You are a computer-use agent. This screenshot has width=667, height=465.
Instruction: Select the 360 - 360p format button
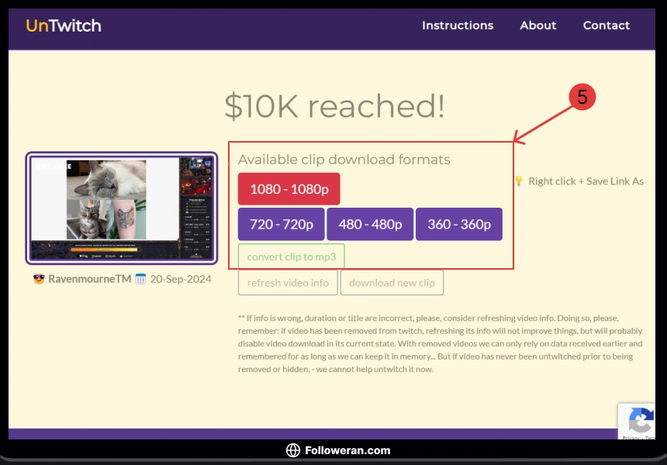pyautogui.click(x=458, y=225)
